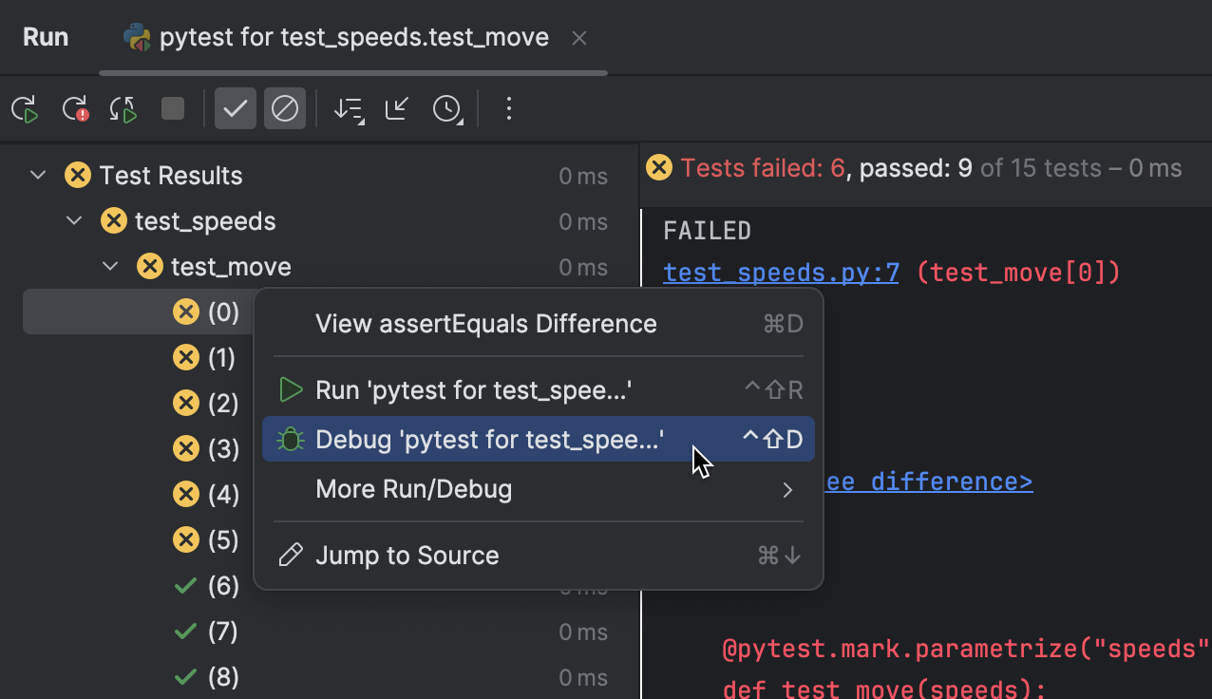
Task: Toggle the Show Ignored tests filter
Action: [x=285, y=108]
